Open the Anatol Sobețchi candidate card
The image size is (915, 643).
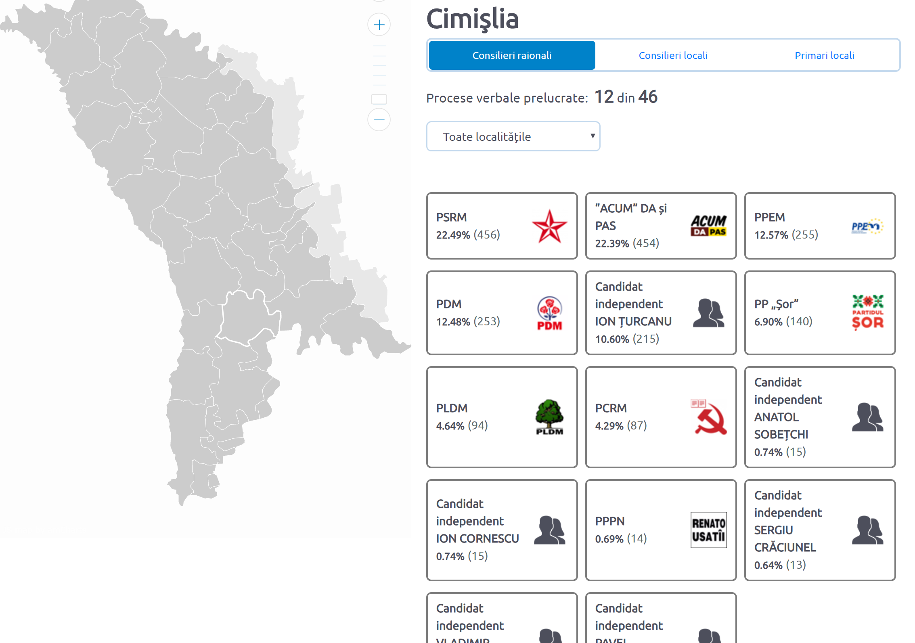pyautogui.click(x=820, y=417)
